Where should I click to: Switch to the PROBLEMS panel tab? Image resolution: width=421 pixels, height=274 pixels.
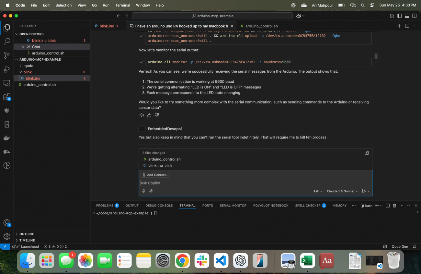[107, 206]
